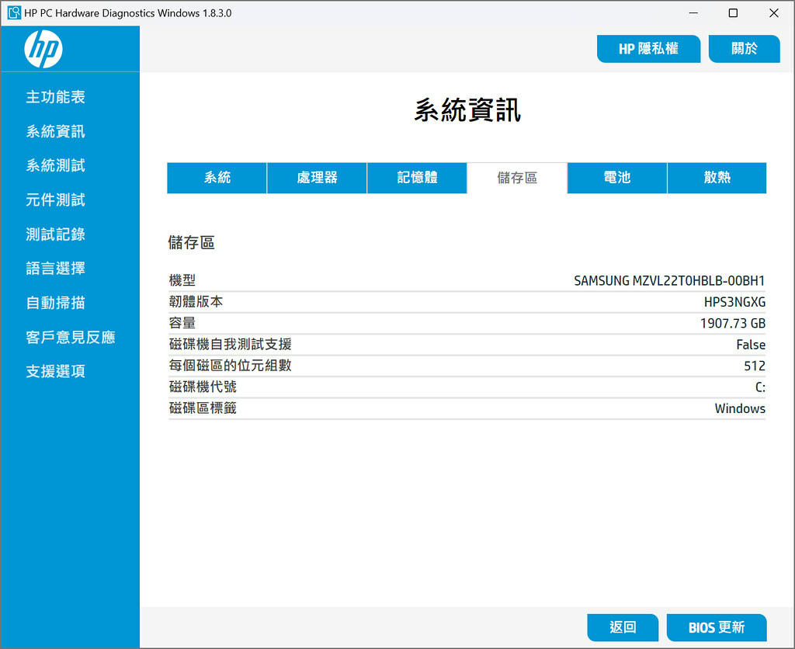The height and width of the screenshot is (649, 795).
Task: Go to 元件測試 in sidebar
Action: click(55, 200)
